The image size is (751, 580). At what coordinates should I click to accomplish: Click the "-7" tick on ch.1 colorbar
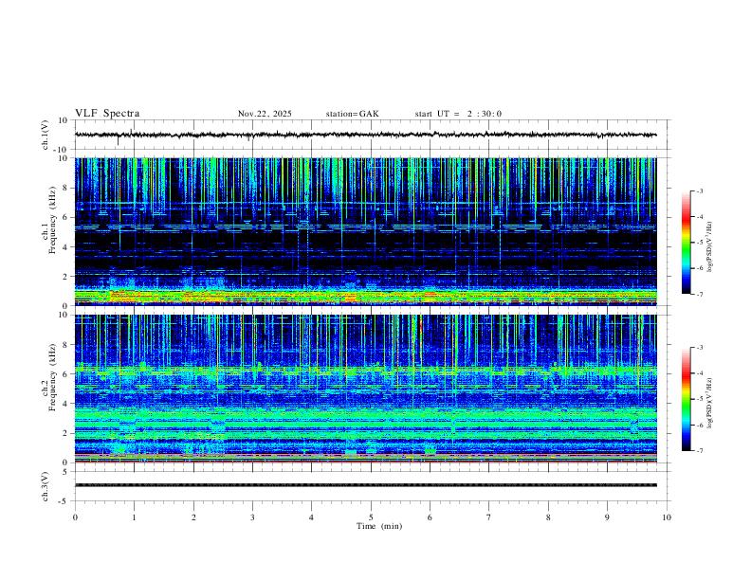click(699, 294)
